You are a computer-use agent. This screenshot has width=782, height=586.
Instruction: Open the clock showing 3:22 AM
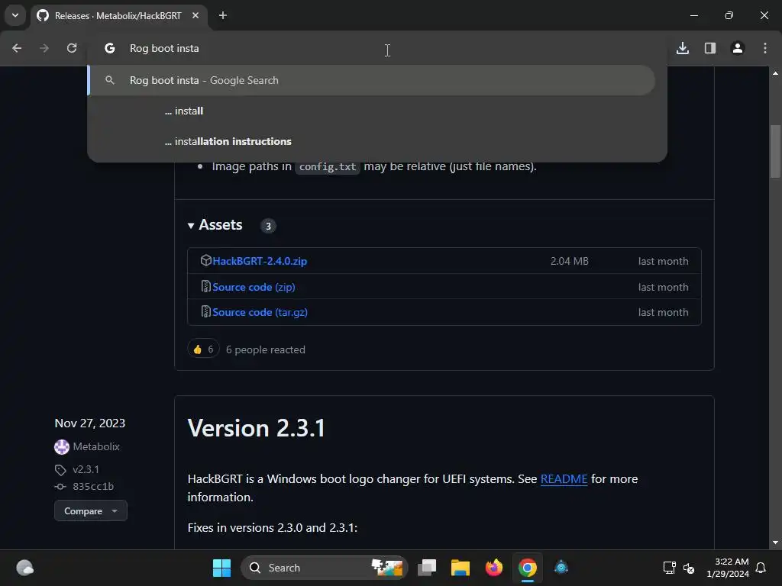(728, 568)
